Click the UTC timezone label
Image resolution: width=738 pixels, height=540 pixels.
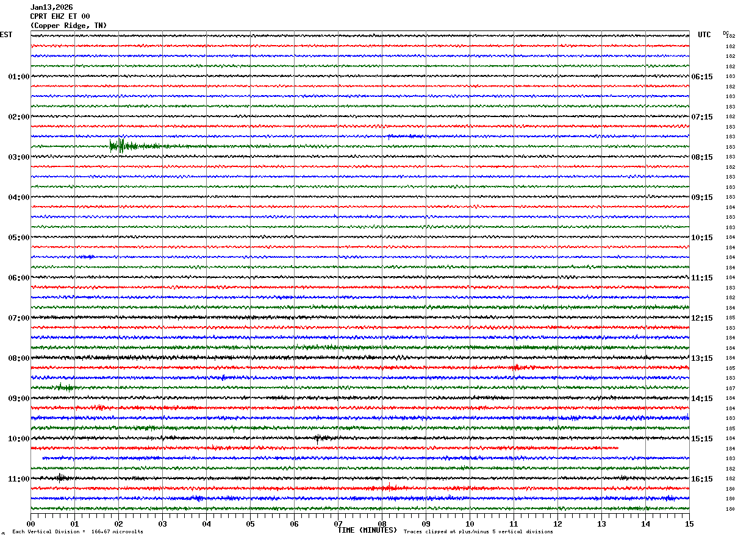(x=704, y=35)
